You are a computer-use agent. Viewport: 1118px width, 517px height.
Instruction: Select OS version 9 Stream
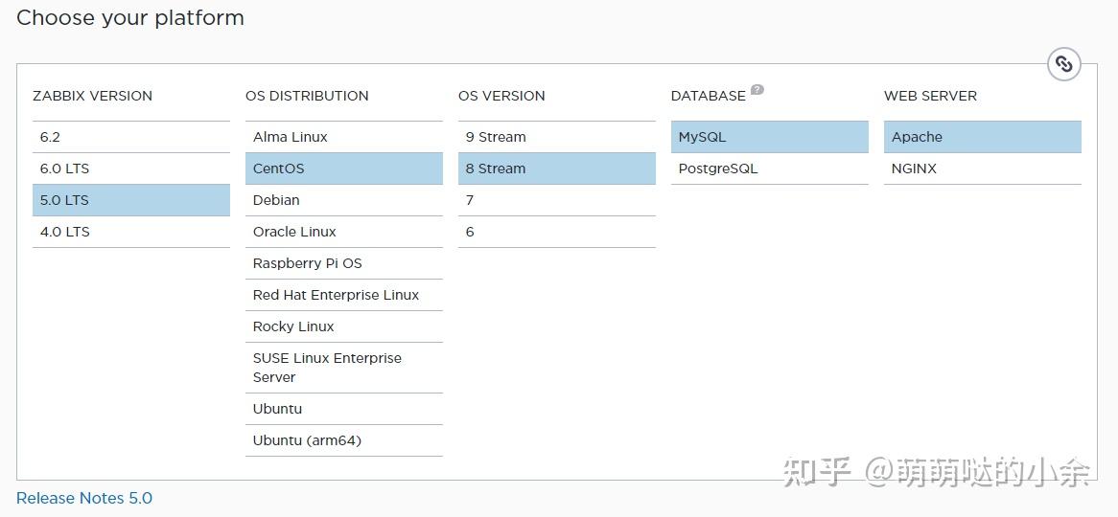click(x=557, y=137)
